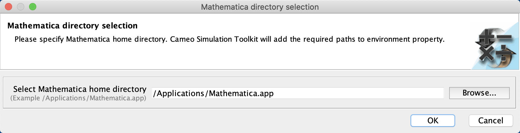Close the dialog with the red button
The image size is (520, 133).
(8, 7)
